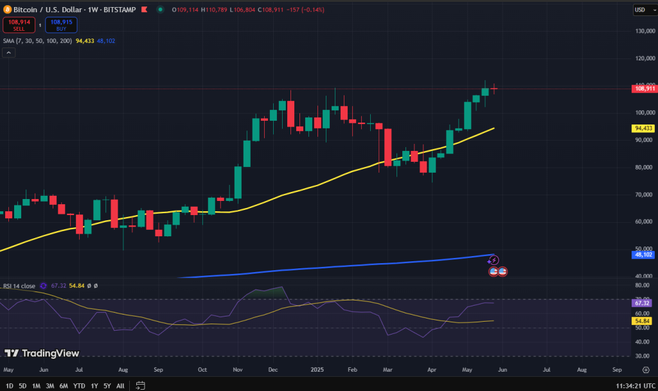Click the BUY 108,915 button
The height and width of the screenshot is (391, 658).
tap(61, 25)
